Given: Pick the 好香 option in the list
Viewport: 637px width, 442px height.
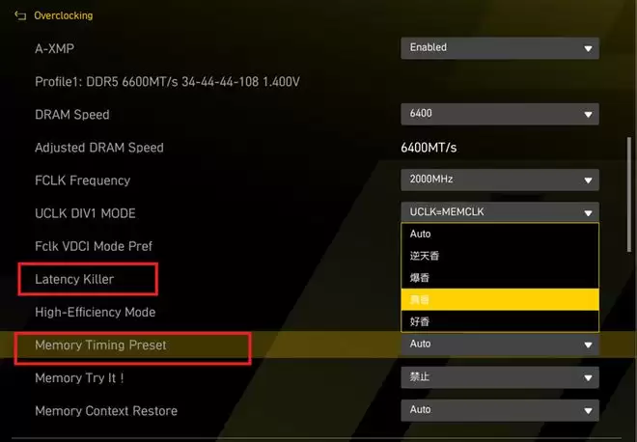Looking at the screenshot, I should point(500,321).
